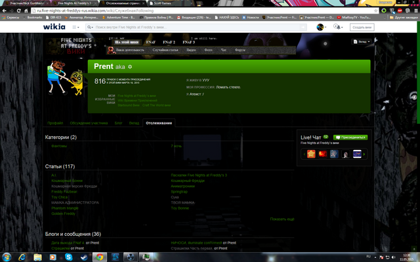Viewport: 420px width, 262px height.
Task: Open the browser home page icon
Action: [x=26, y=10]
